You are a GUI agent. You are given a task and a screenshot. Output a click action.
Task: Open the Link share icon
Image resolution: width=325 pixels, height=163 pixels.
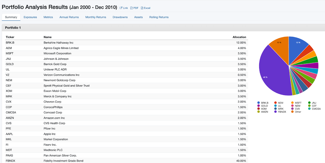coord(121,8)
